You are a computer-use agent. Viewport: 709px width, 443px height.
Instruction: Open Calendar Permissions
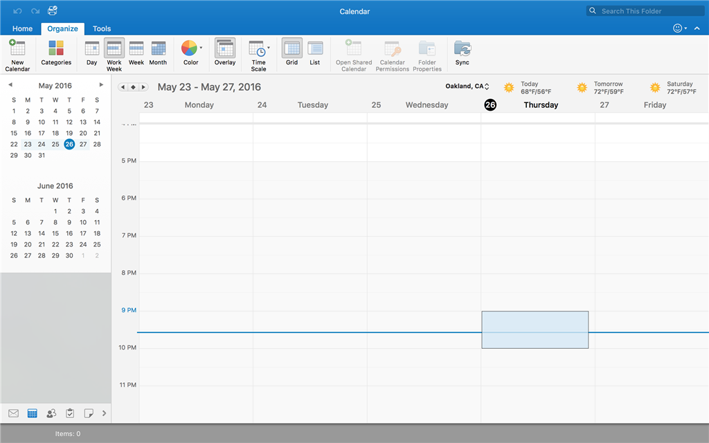(392, 55)
